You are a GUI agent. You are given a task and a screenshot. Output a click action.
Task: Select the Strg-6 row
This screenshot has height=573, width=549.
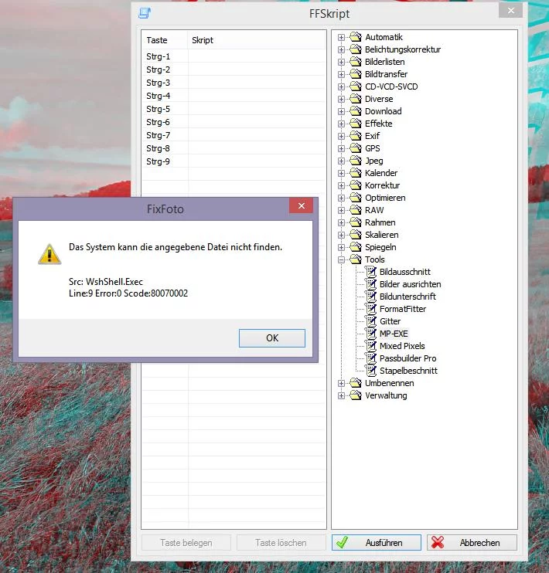[x=234, y=123]
